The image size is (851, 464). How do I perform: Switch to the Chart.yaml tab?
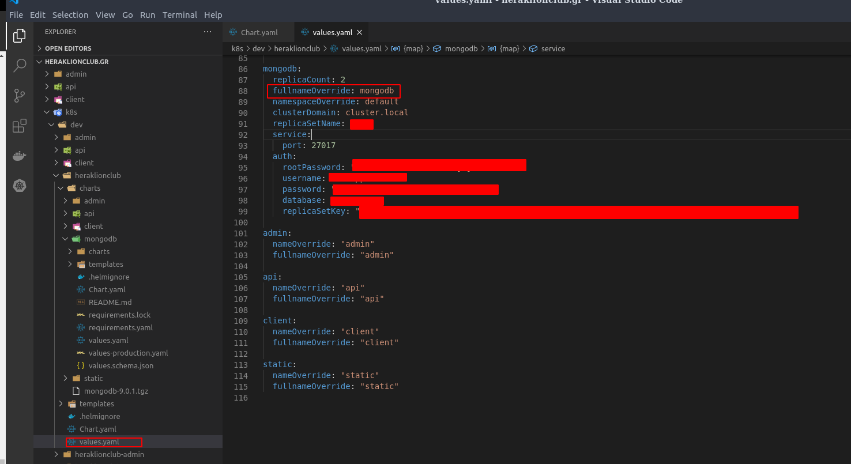(258, 32)
